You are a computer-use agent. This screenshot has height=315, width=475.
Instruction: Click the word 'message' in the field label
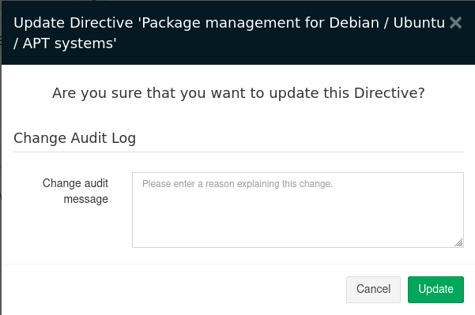85,200
